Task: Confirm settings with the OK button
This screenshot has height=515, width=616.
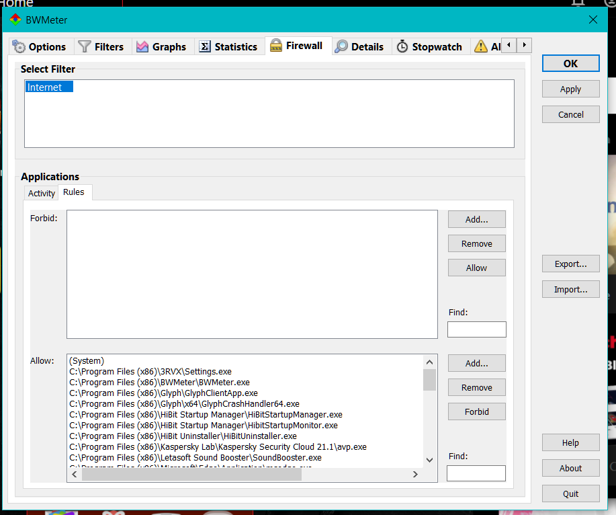Action: [x=570, y=64]
